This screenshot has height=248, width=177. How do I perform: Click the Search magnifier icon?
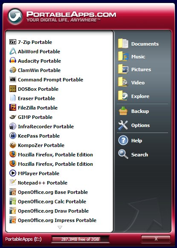click(x=123, y=154)
